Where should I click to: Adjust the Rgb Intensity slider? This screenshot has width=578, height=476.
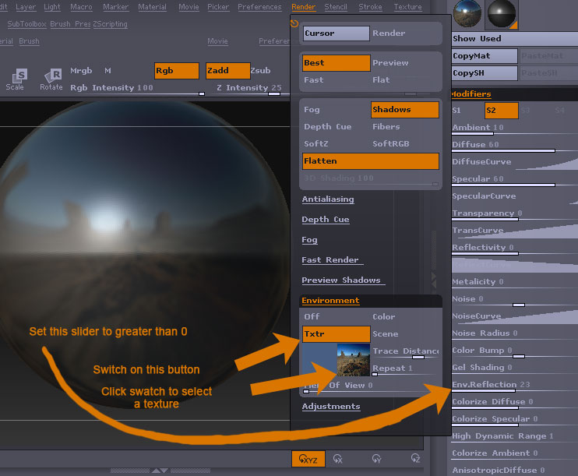coord(137,89)
